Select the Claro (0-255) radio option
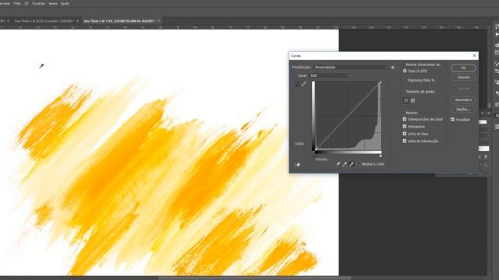Viewport: 499px width, 280px height. (x=405, y=71)
